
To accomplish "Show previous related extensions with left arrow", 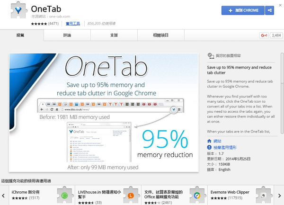I will [x=3, y=196].
